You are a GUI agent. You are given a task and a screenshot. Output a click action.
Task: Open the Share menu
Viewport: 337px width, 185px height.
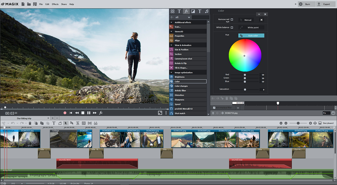tap(64, 4)
